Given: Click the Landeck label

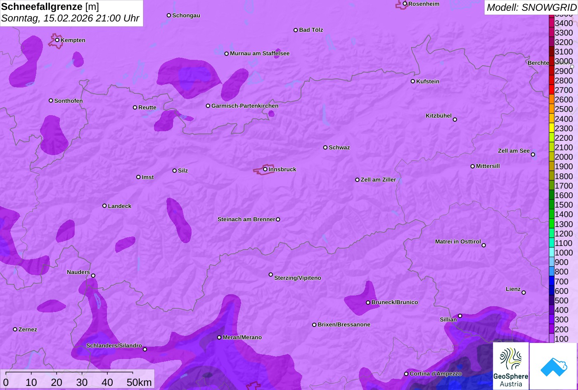Looking at the screenshot, I should point(120,206).
